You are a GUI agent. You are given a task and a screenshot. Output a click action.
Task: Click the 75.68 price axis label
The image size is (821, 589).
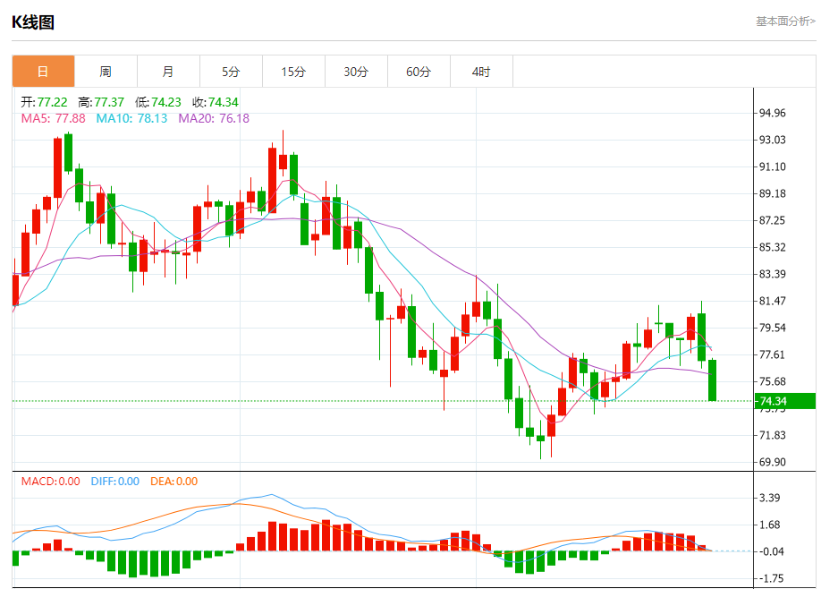[773, 381]
